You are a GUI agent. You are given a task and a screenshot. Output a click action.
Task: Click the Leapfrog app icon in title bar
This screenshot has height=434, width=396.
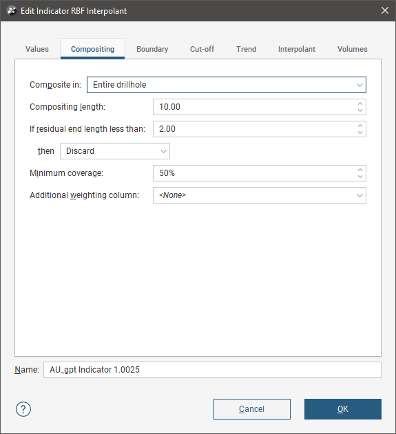point(12,11)
